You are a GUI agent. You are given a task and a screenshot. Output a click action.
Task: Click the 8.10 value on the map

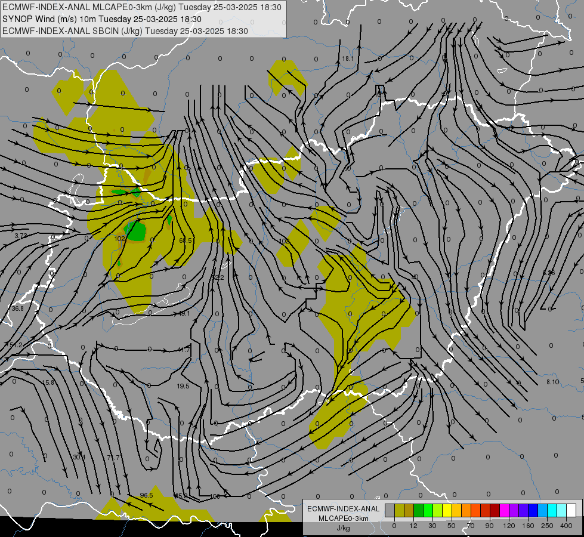(x=553, y=382)
